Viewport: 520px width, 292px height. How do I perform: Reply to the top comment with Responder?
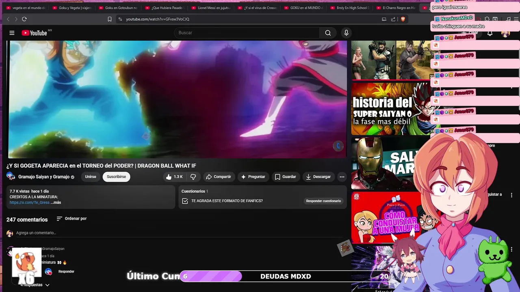tap(66, 272)
